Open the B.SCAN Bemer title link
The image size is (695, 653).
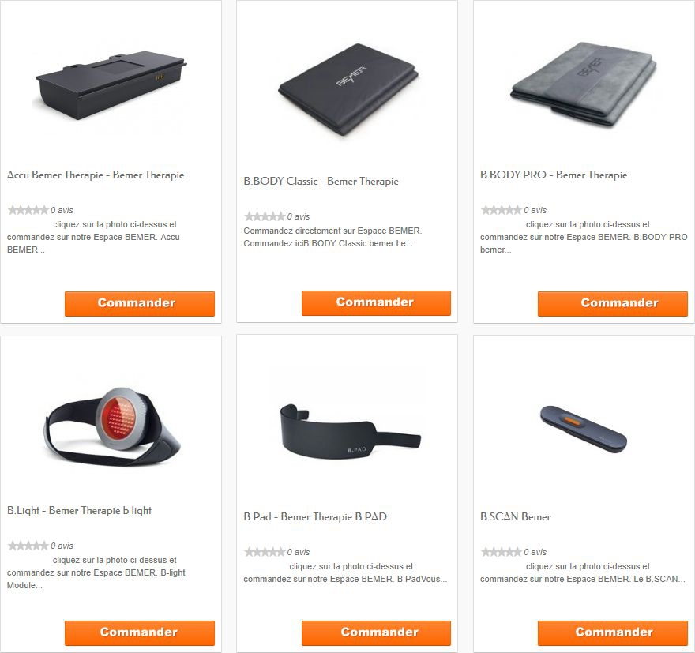click(516, 516)
